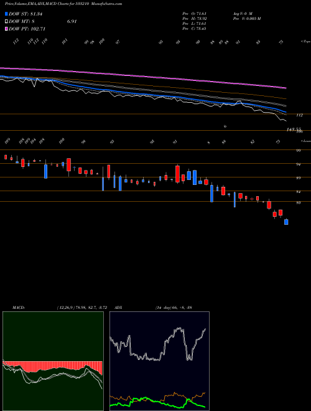Click the '94' price axis label

(298, 164)
